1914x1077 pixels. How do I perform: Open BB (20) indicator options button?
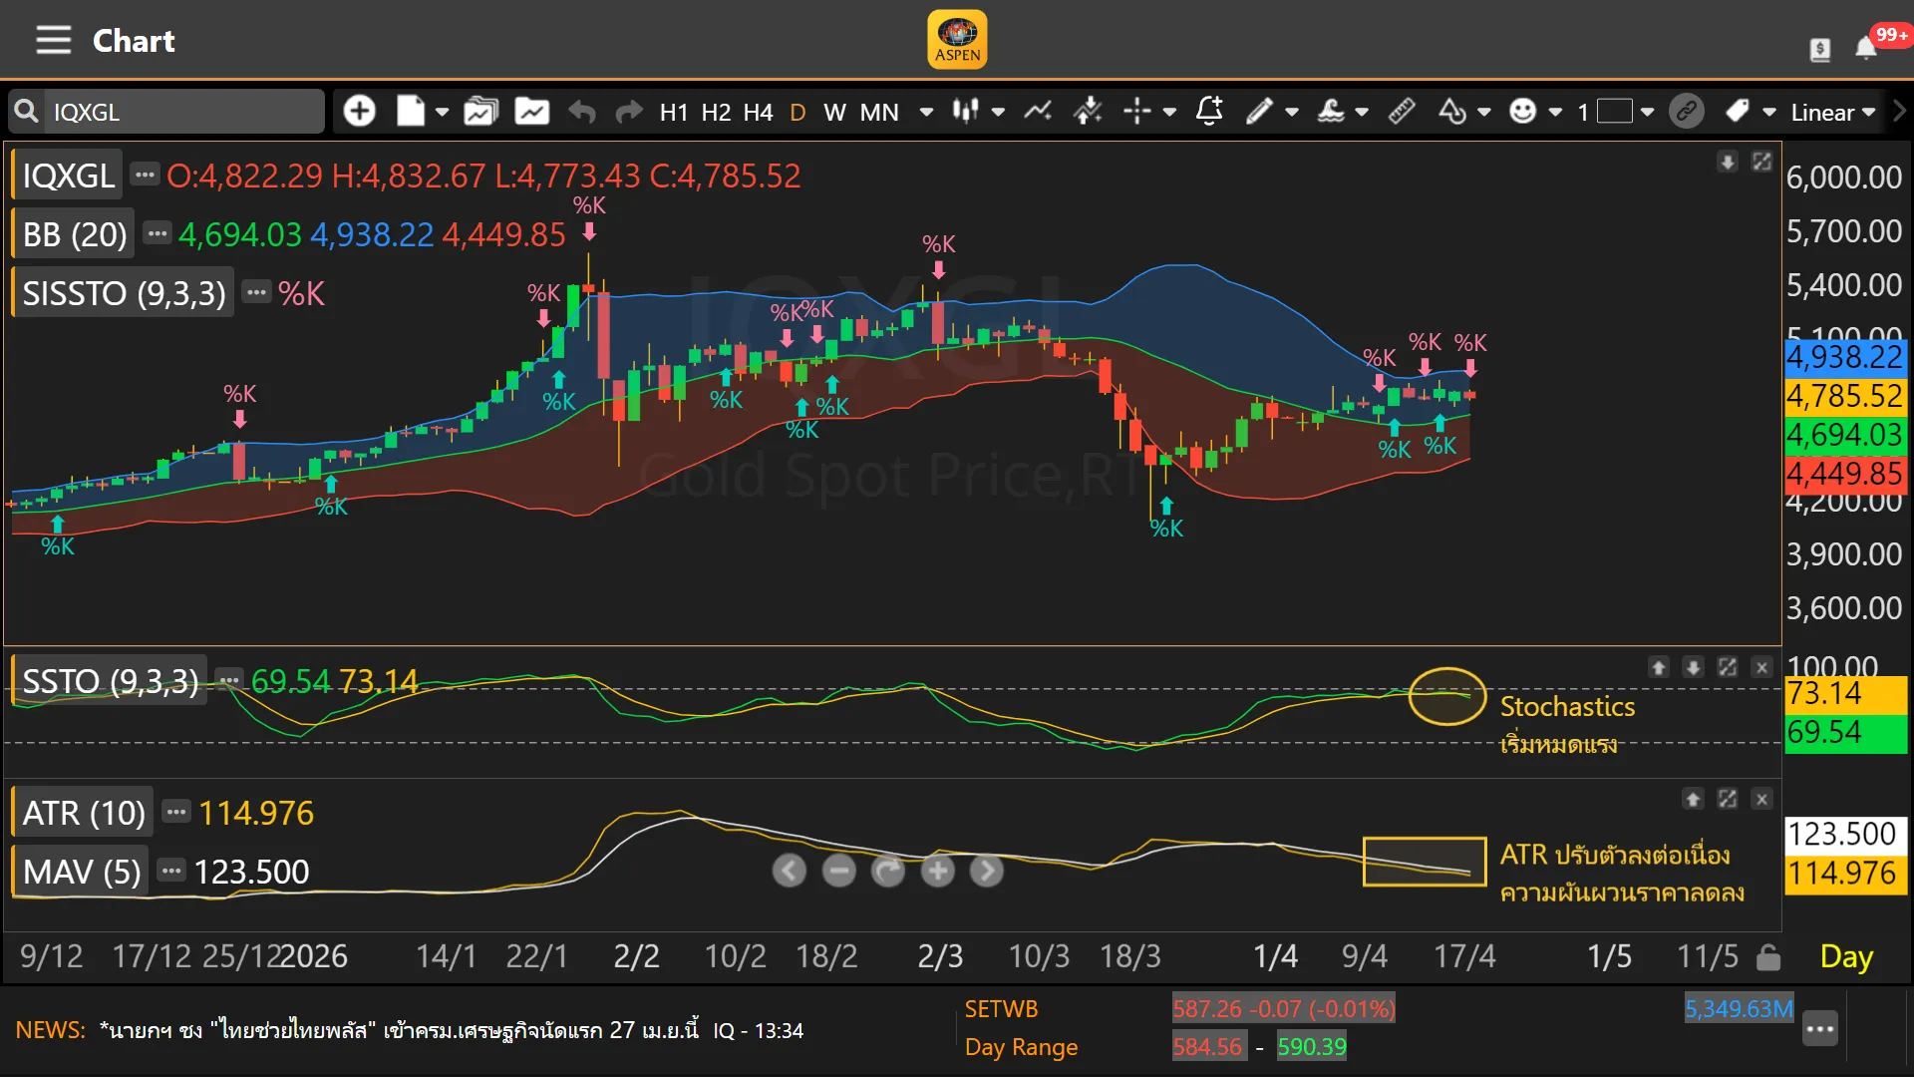click(x=157, y=233)
